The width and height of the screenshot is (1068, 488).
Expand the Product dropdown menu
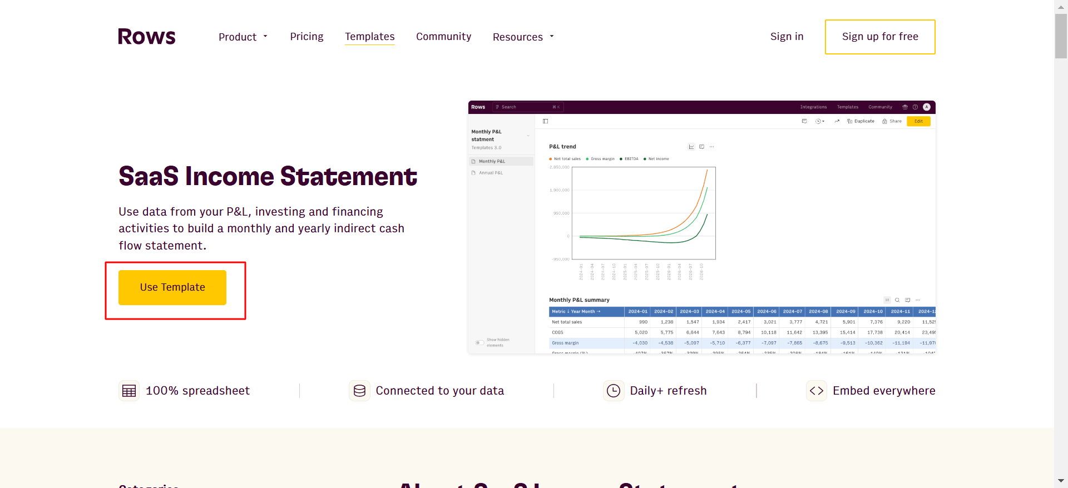click(x=244, y=37)
